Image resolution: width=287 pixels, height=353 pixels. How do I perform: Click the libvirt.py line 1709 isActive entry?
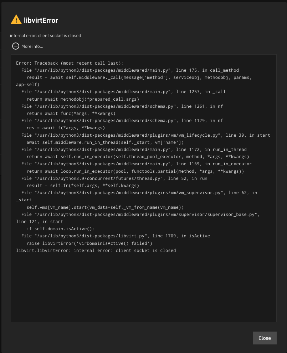116,236
